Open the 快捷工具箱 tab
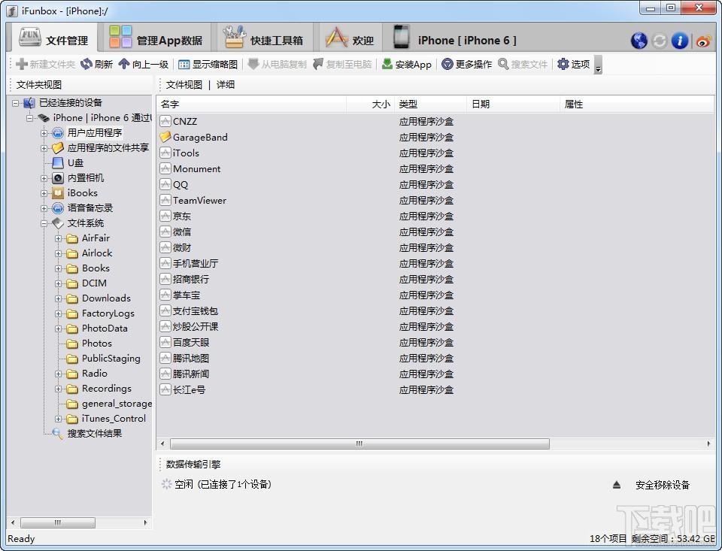The image size is (722, 551). pyautogui.click(x=264, y=41)
